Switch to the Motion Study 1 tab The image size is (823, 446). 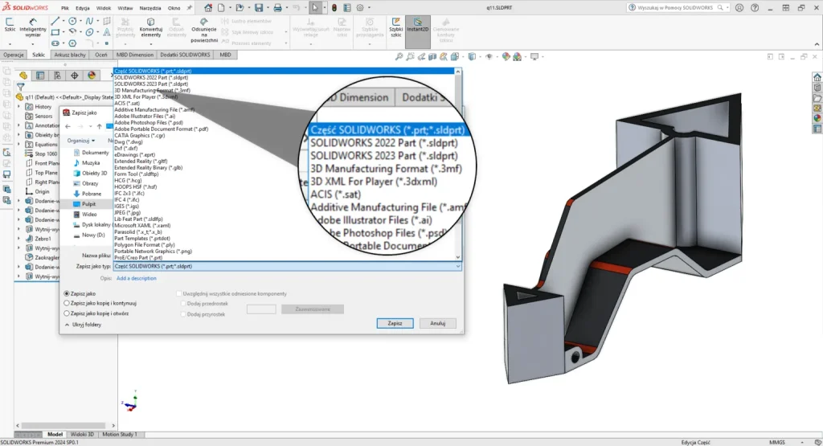119,435
